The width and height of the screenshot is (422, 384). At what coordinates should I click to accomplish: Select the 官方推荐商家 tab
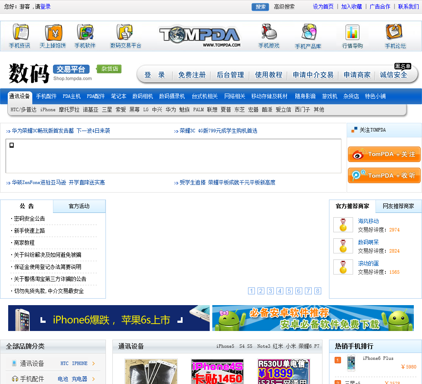click(x=352, y=206)
